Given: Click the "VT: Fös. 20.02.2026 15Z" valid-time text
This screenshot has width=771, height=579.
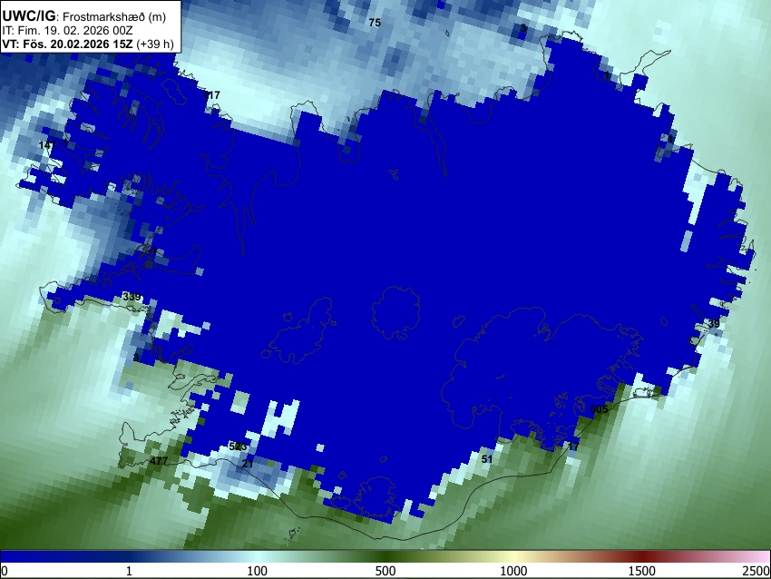Looking at the screenshot, I should pos(67,44).
